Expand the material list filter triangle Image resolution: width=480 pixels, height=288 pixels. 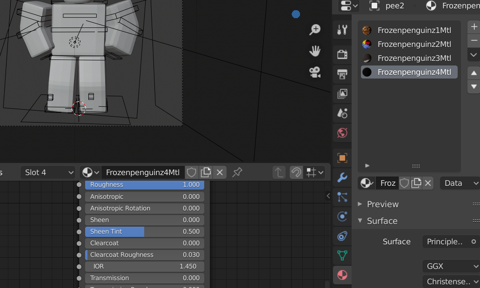pos(367,166)
